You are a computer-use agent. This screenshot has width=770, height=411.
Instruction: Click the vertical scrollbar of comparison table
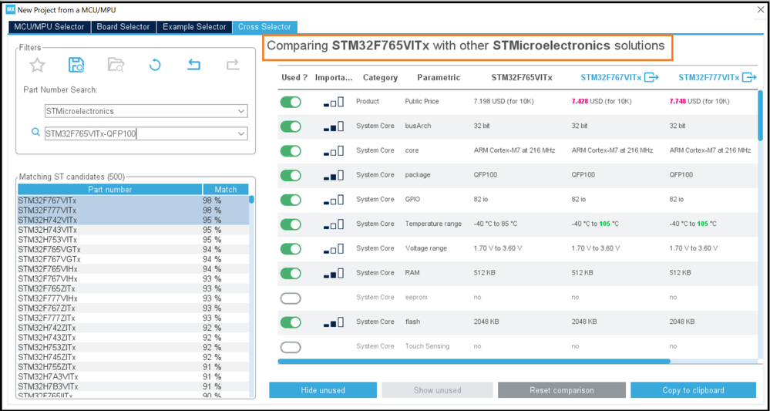(x=760, y=114)
